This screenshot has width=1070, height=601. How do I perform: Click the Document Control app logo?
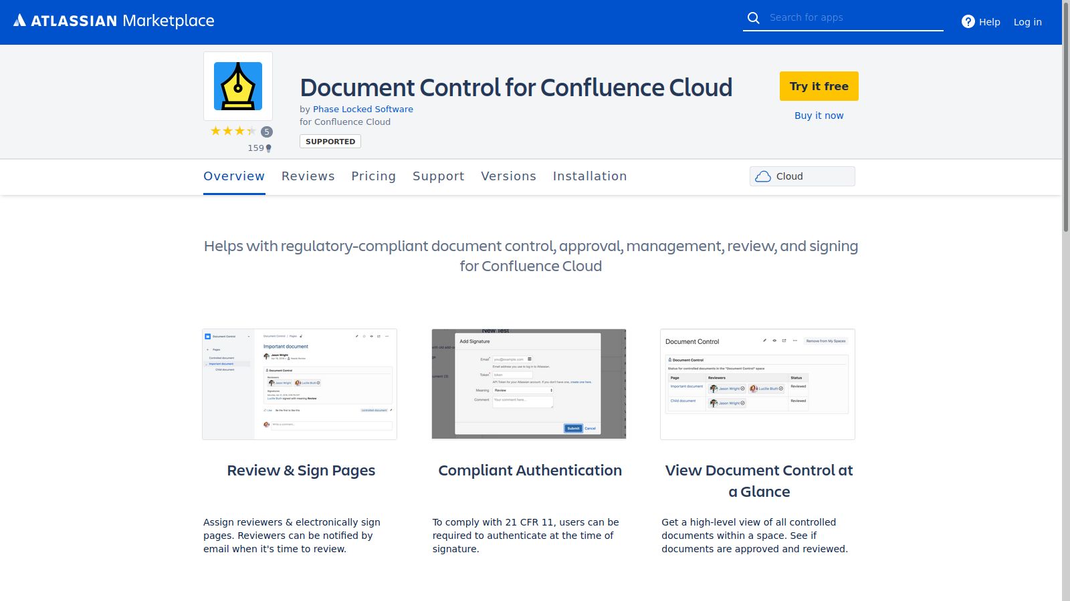click(238, 86)
